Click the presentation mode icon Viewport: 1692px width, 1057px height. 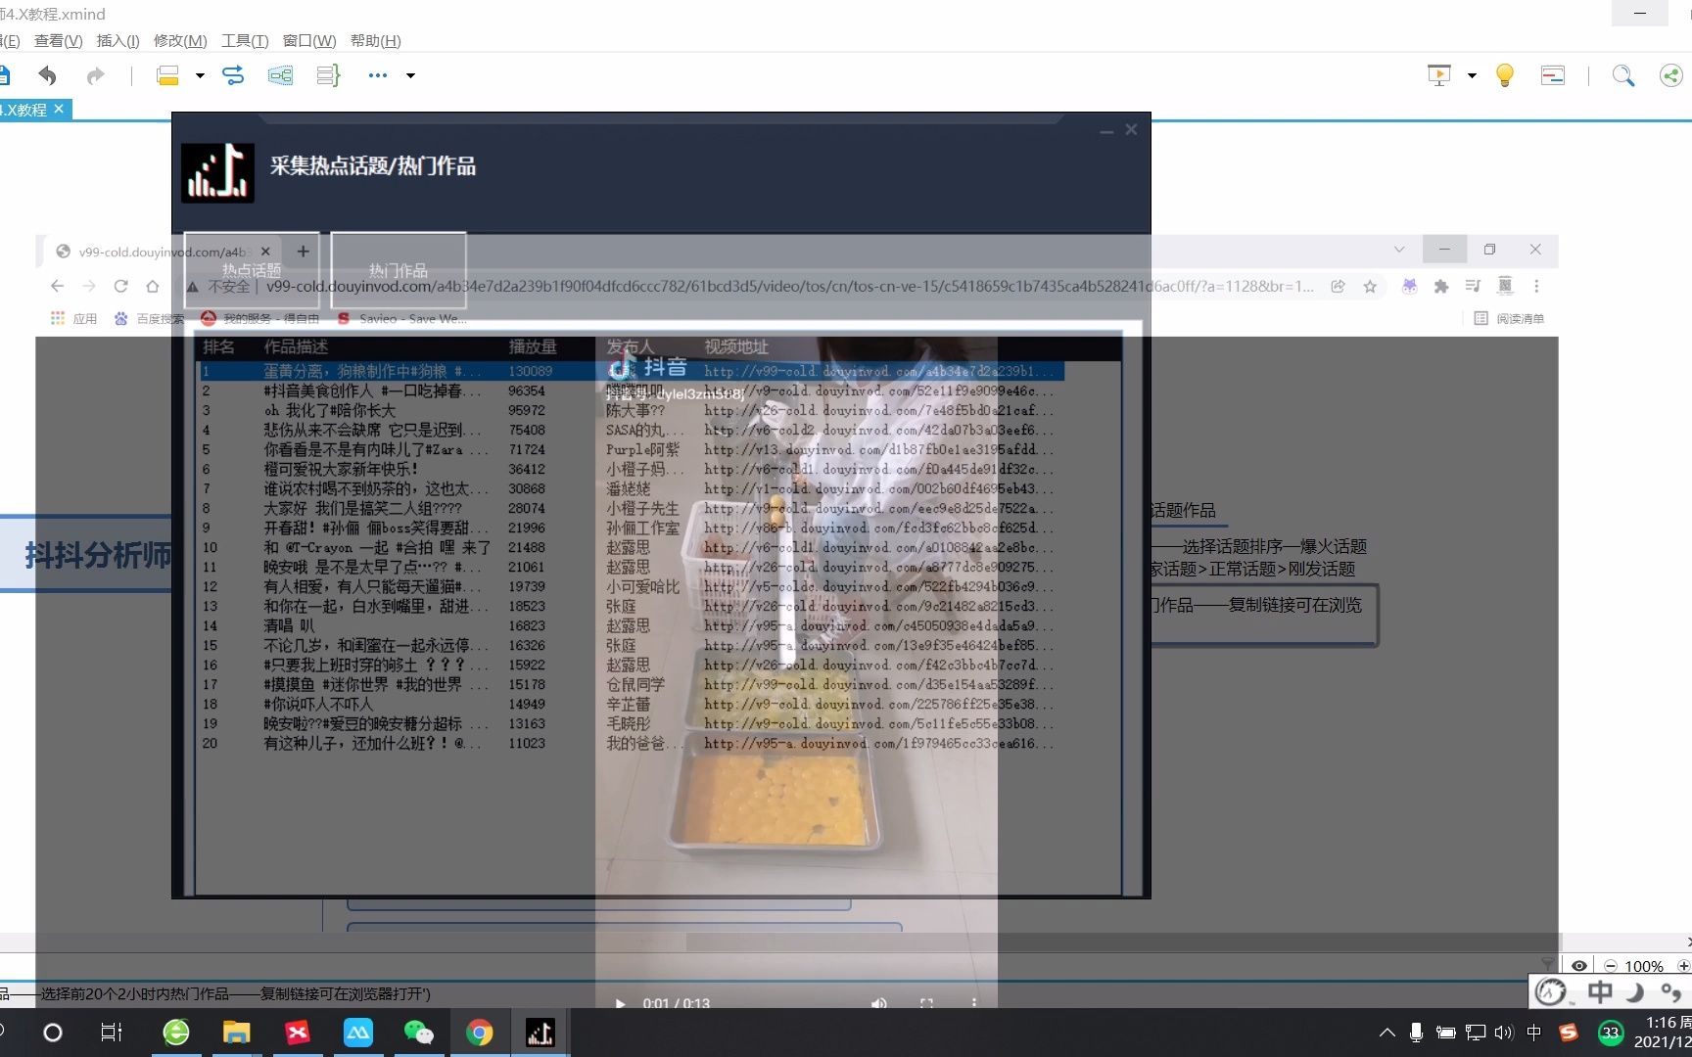(x=1439, y=75)
